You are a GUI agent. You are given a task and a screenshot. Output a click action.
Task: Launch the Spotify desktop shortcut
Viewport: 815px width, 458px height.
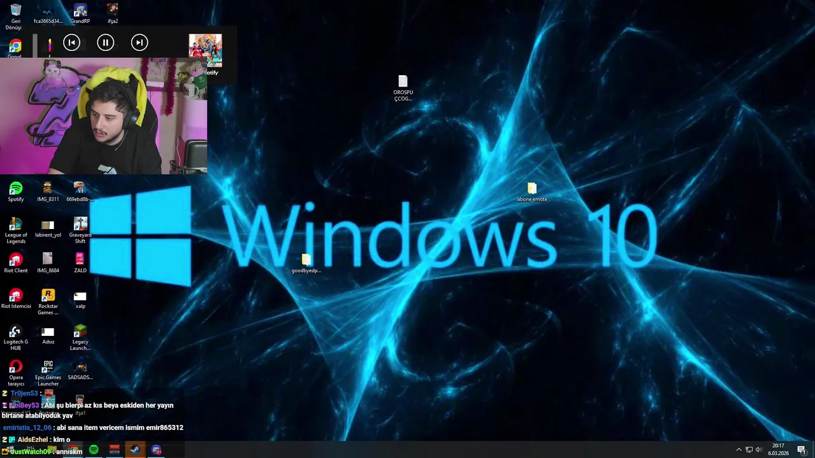pos(16,192)
